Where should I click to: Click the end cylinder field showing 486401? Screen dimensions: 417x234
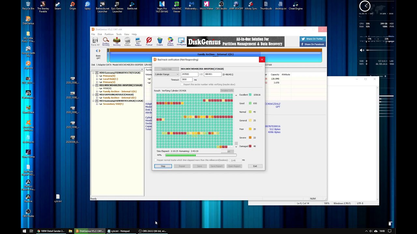(212, 74)
